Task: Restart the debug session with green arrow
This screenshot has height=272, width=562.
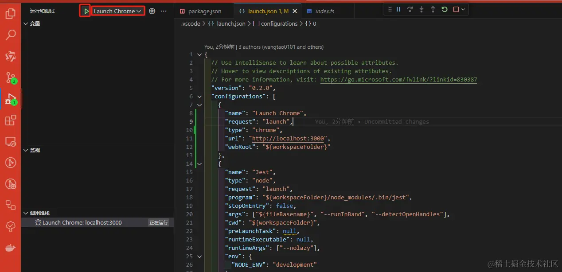Action: [444, 9]
